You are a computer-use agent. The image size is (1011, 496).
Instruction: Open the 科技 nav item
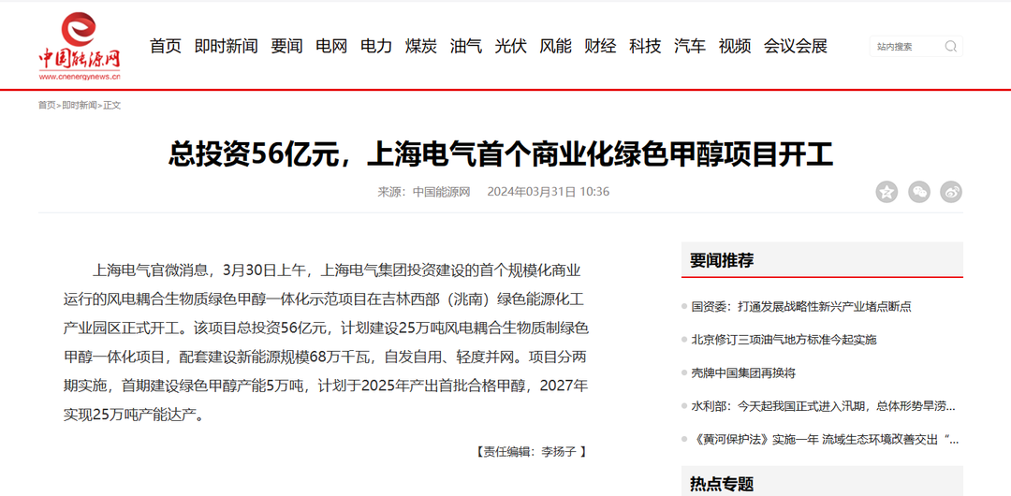[x=645, y=46]
